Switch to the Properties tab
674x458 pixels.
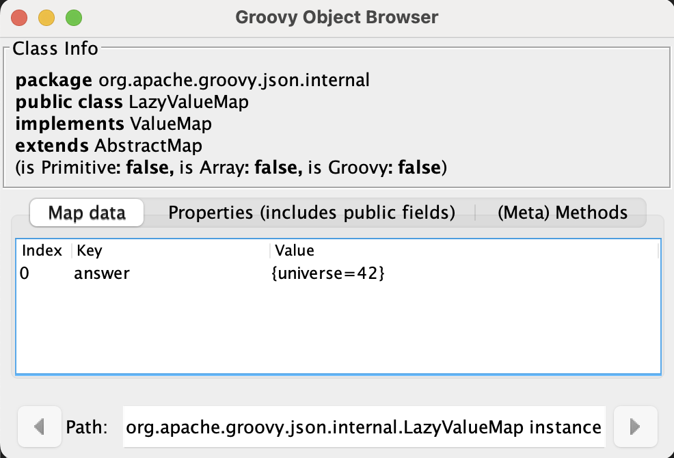tap(312, 213)
